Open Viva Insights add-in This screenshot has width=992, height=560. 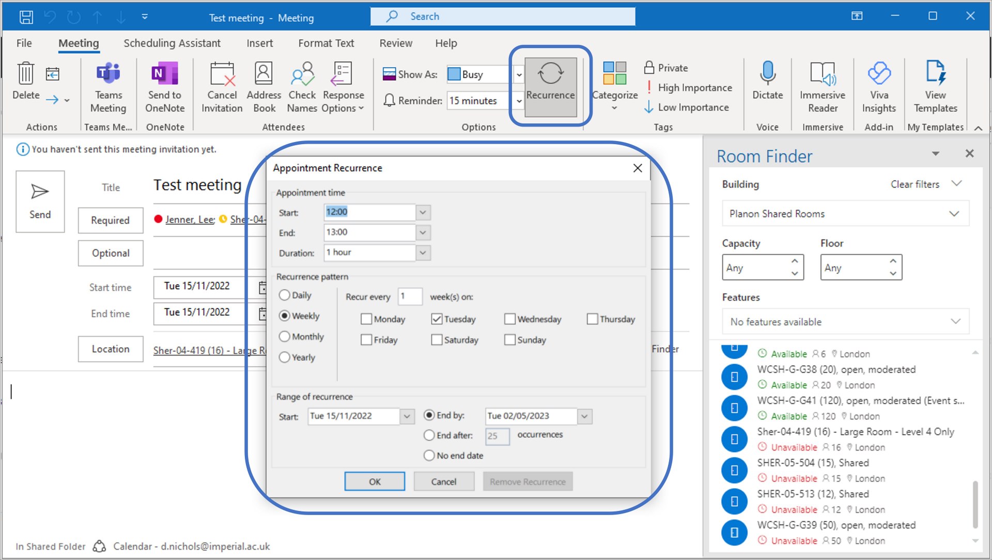coord(879,74)
